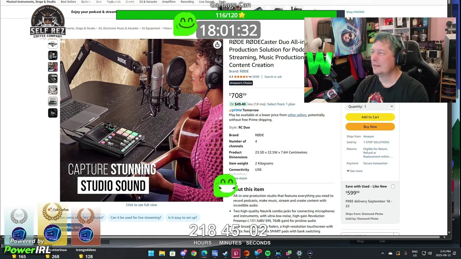The width and height of the screenshot is (461, 259).
Task: Open the BG app in taskbar
Action: 278,253
